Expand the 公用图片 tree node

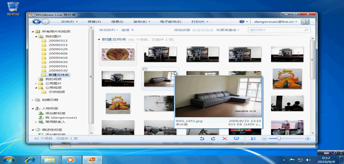coord(36,83)
